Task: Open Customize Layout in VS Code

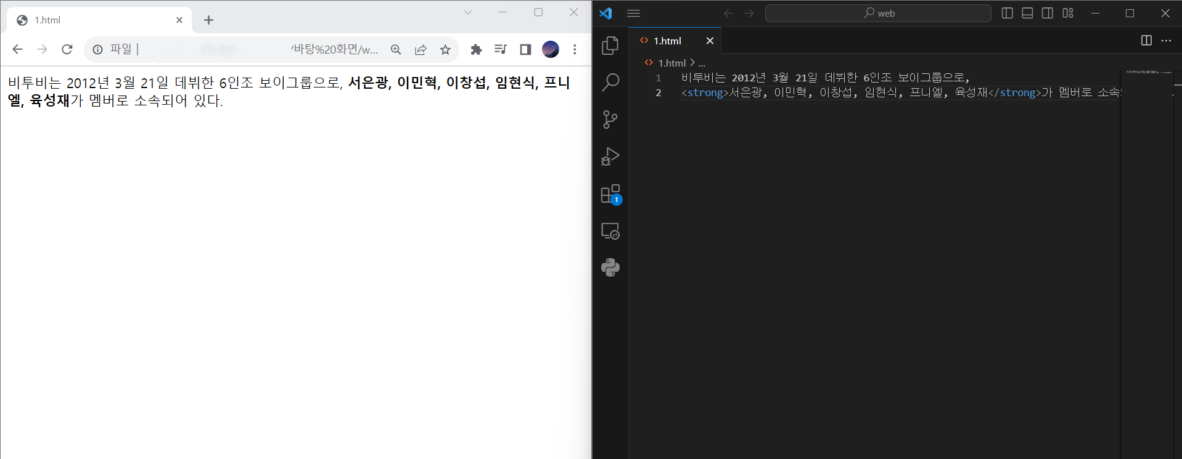Action: [x=1068, y=13]
